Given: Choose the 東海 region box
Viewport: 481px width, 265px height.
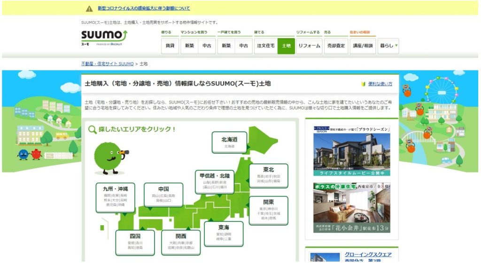Looking at the screenshot, I should (x=224, y=234).
